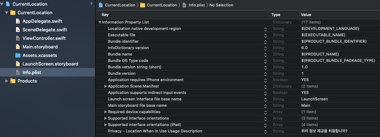This screenshot has height=137, width=380.
Task: Open key stepper for Bundle OS Type code
Action: (x=265, y=61)
